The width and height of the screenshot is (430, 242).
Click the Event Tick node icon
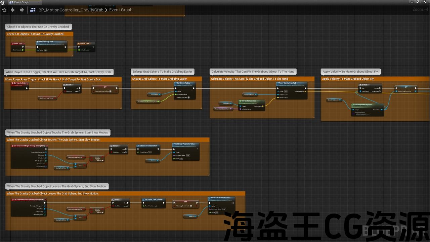(12, 44)
